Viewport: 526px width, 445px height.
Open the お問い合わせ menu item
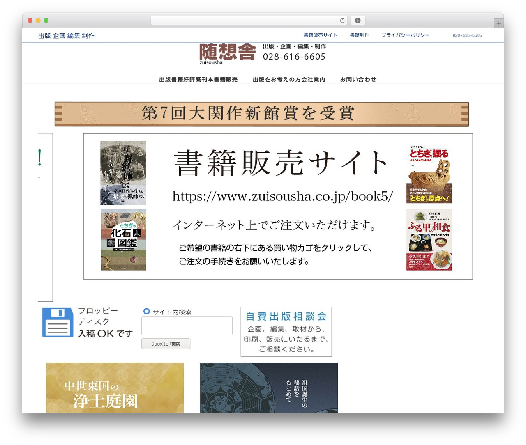[358, 79]
